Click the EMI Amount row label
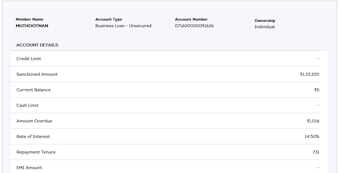The height and width of the screenshot is (173, 342). (29, 168)
